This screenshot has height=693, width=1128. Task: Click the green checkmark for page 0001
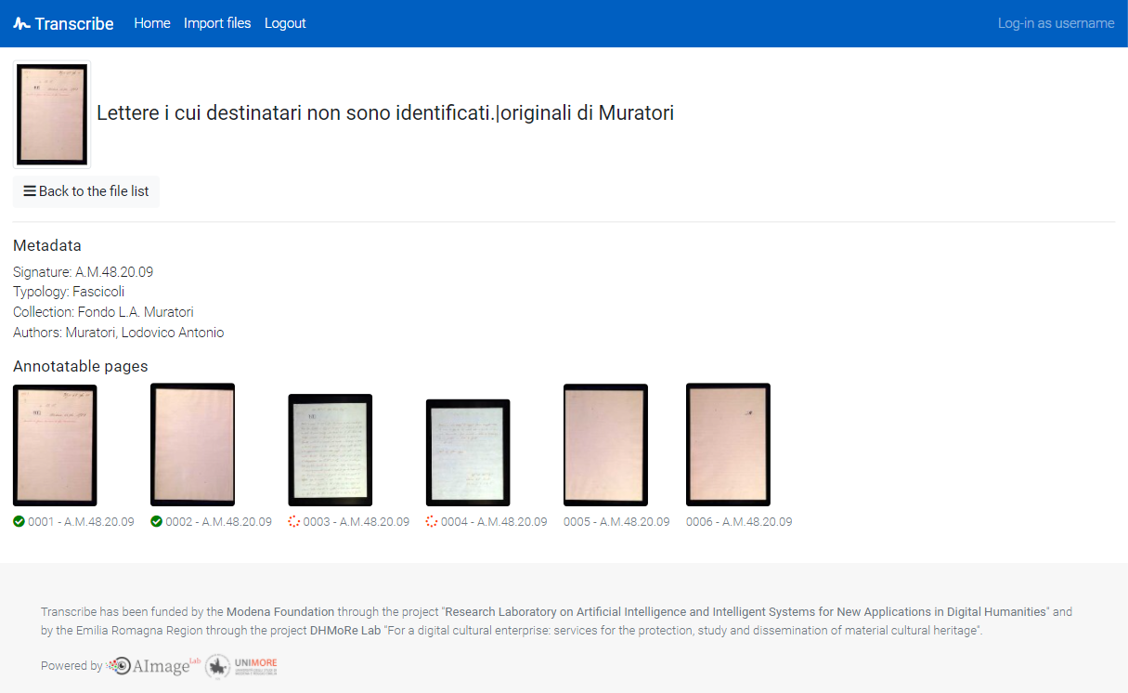point(19,522)
